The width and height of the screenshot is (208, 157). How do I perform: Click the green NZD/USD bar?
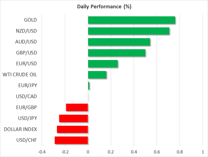click(129, 31)
